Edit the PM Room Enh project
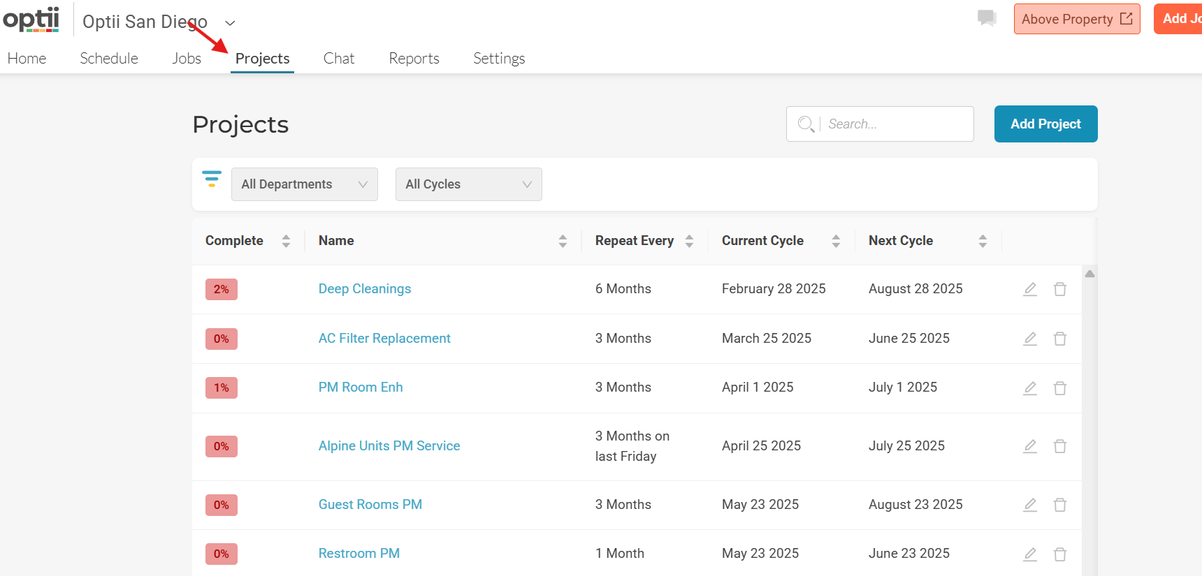Viewport: 1202px width, 576px height. tap(1029, 387)
